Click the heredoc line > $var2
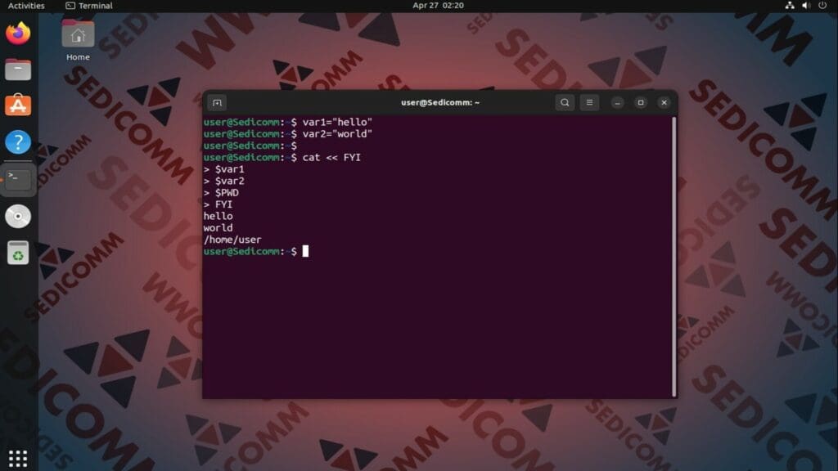Viewport: 838px width, 471px height. (x=224, y=181)
